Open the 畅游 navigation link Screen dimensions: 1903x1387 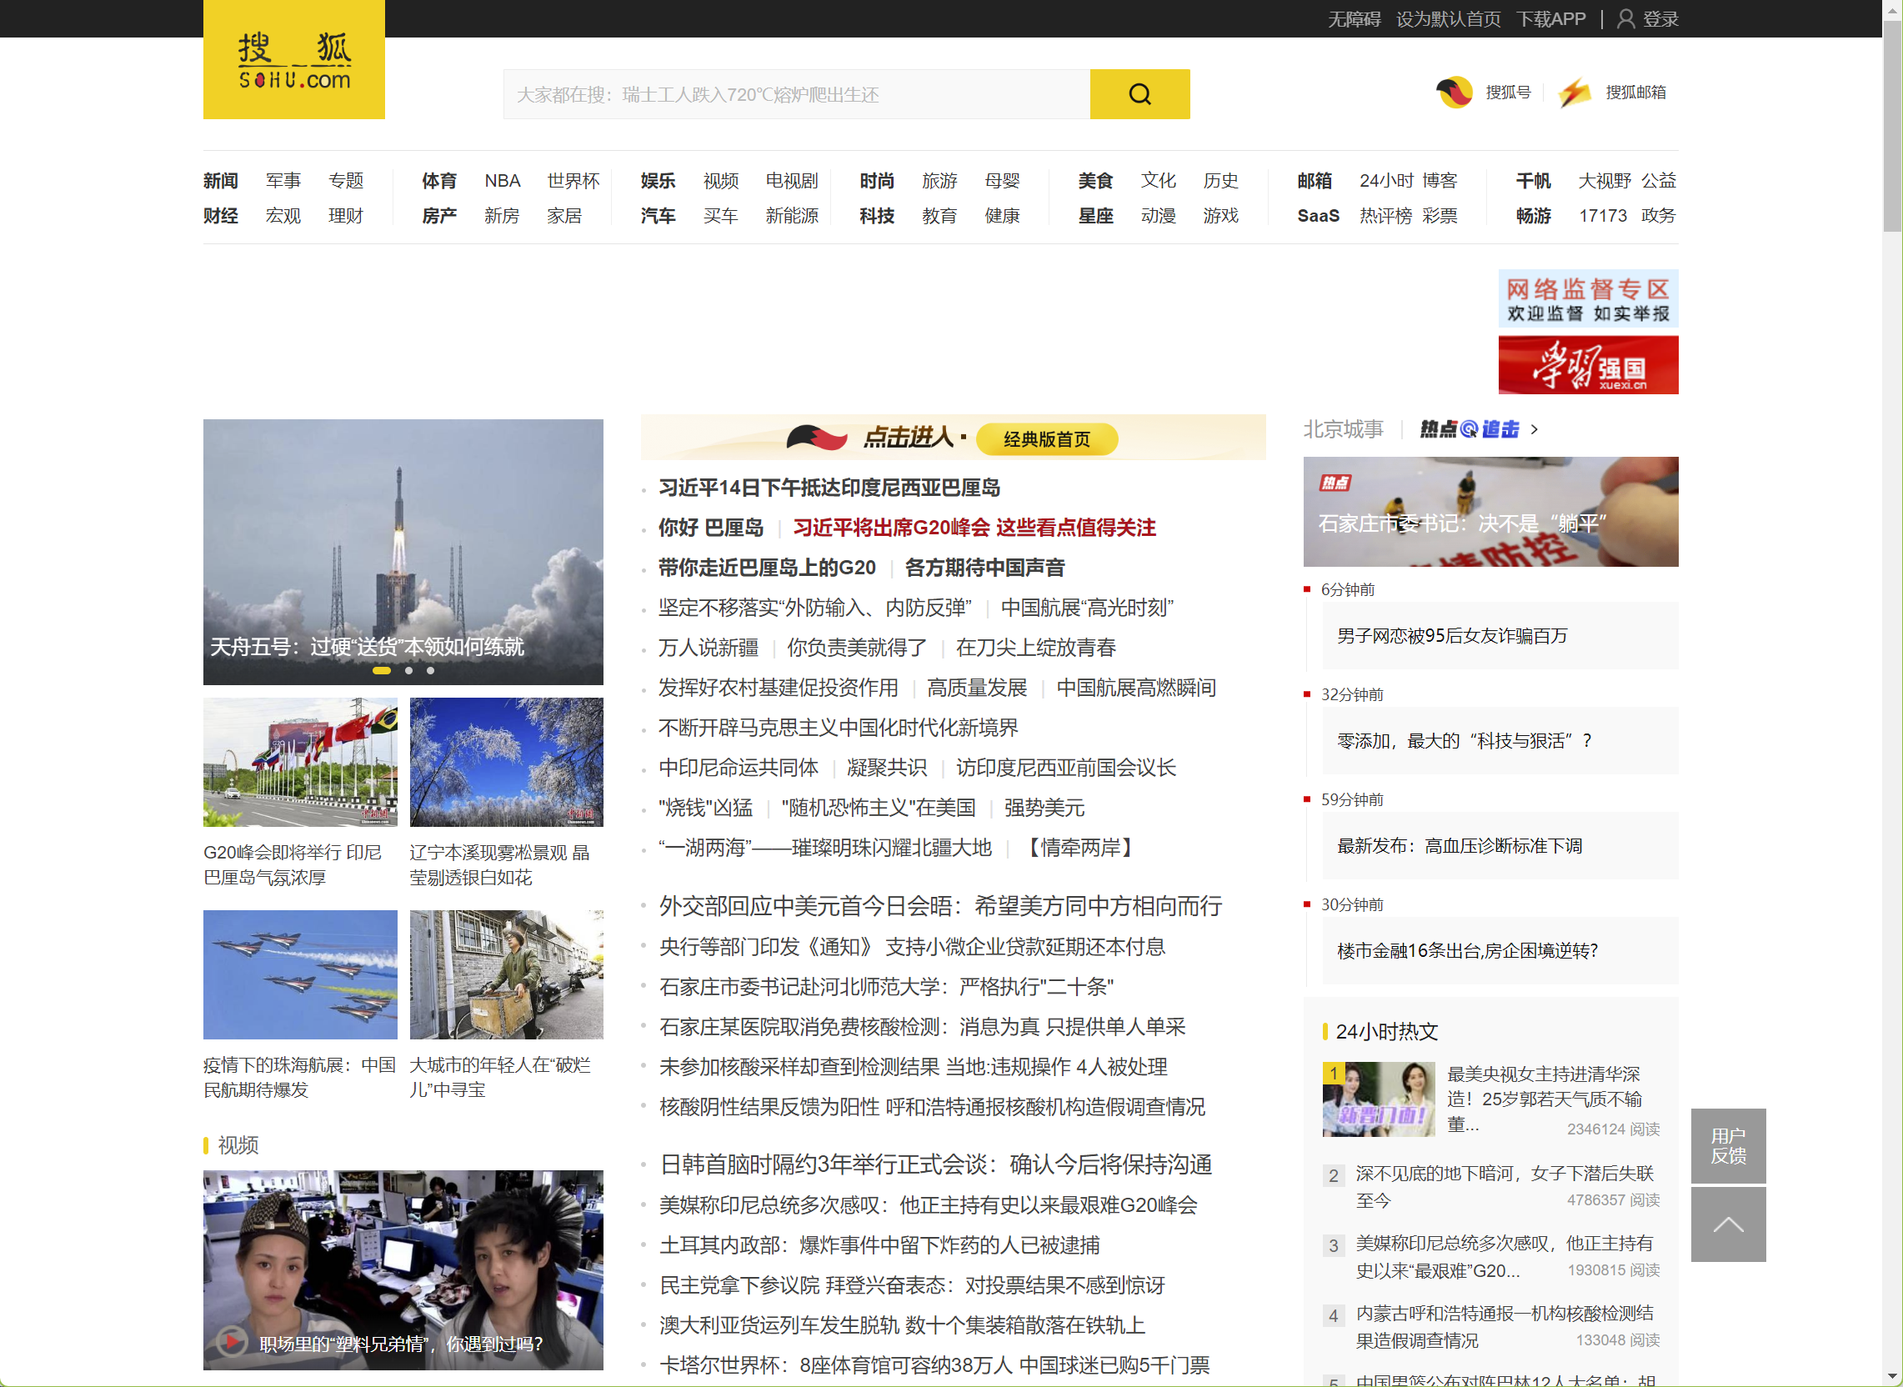1533,216
